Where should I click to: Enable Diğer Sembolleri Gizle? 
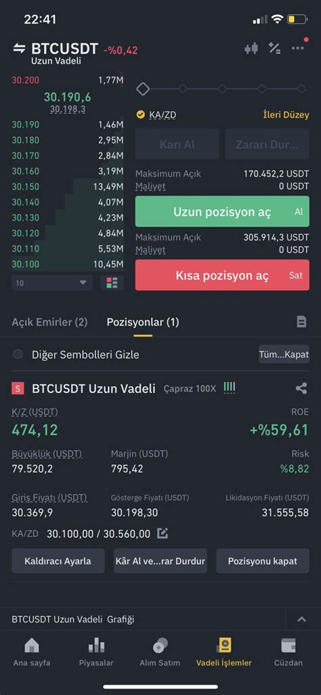tap(18, 354)
